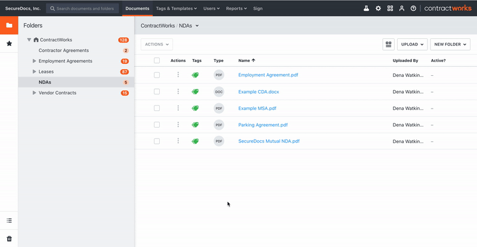Expand the Leases folder
The image size is (477, 247).
[x=35, y=72]
